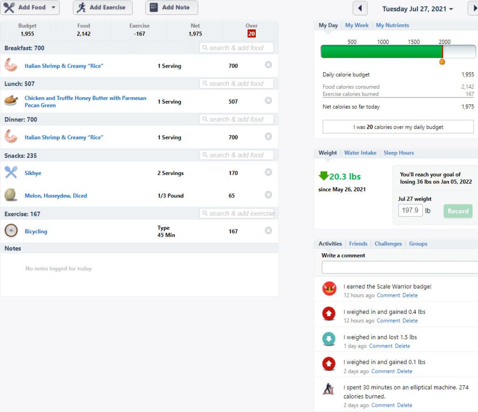Image resolution: width=478 pixels, height=412 pixels.
Task: Open the Bicycling exercise link
Action: (36, 231)
